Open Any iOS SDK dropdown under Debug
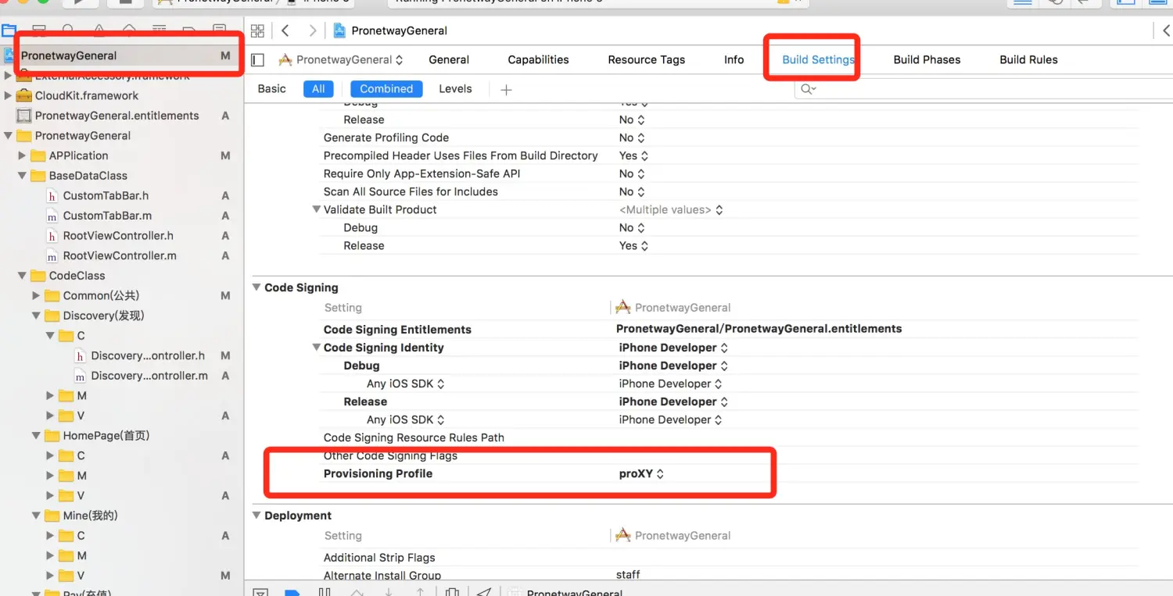The height and width of the screenshot is (596, 1173). (x=406, y=384)
